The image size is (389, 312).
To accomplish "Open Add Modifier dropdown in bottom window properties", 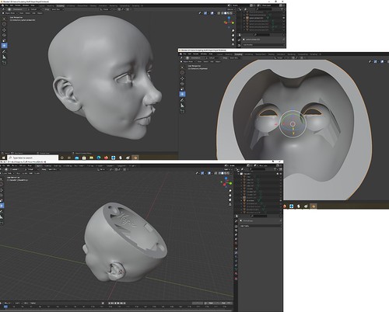I will [x=260, y=226].
